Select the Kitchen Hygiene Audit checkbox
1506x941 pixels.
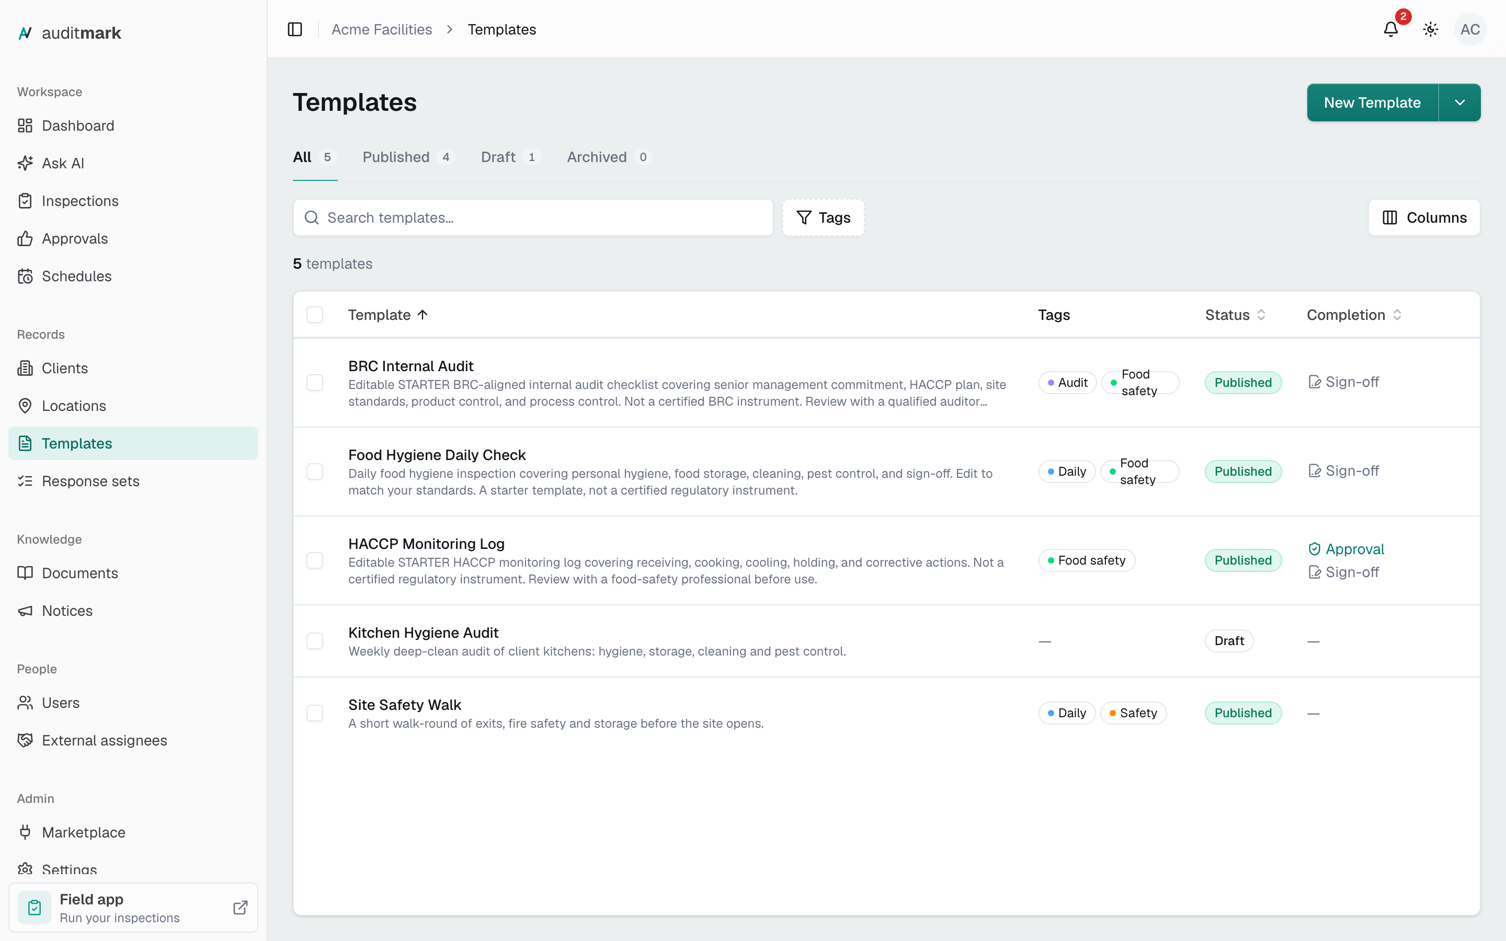click(315, 641)
